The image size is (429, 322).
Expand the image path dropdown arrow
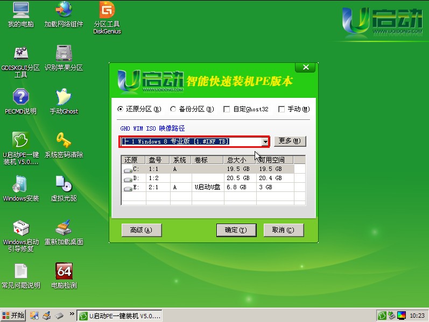coord(265,141)
